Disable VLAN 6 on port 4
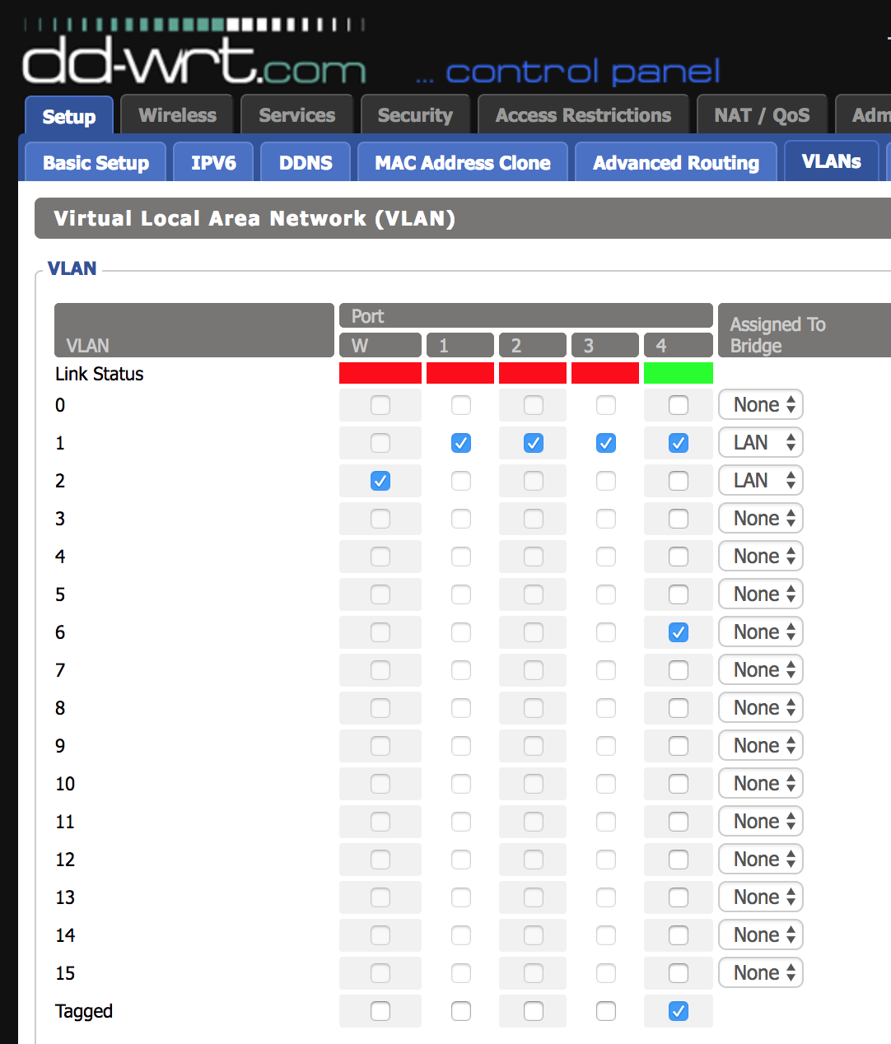This screenshot has width=891, height=1044. pyautogui.click(x=679, y=632)
